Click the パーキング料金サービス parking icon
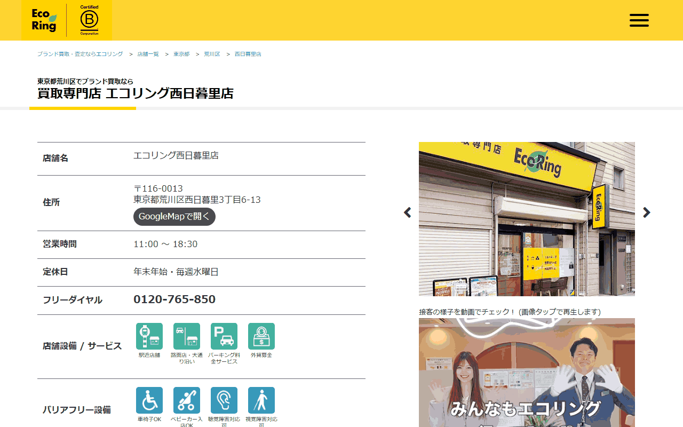 [x=224, y=336]
